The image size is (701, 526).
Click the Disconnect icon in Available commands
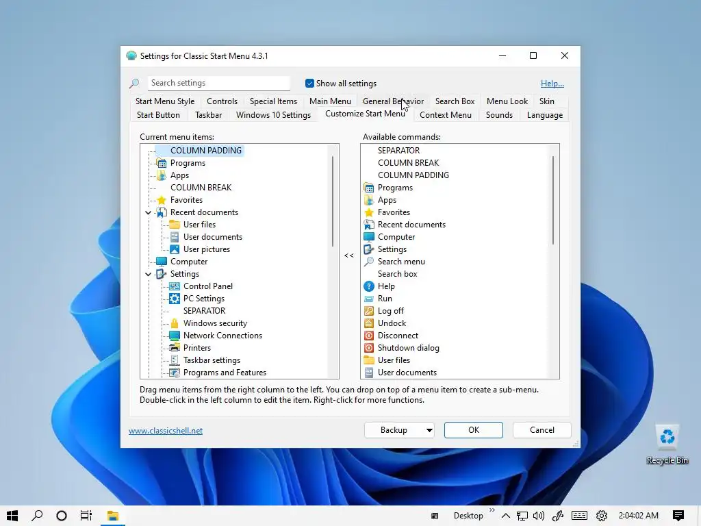pyautogui.click(x=369, y=336)
